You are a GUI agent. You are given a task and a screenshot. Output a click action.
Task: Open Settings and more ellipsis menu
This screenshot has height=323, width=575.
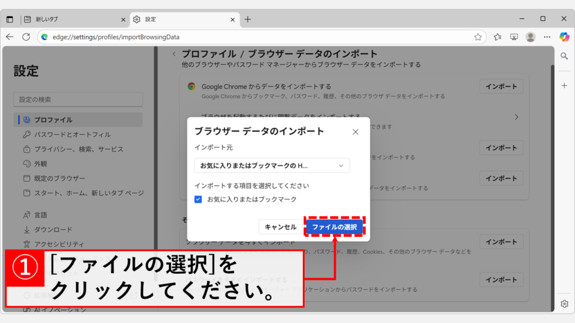(547, 37)
